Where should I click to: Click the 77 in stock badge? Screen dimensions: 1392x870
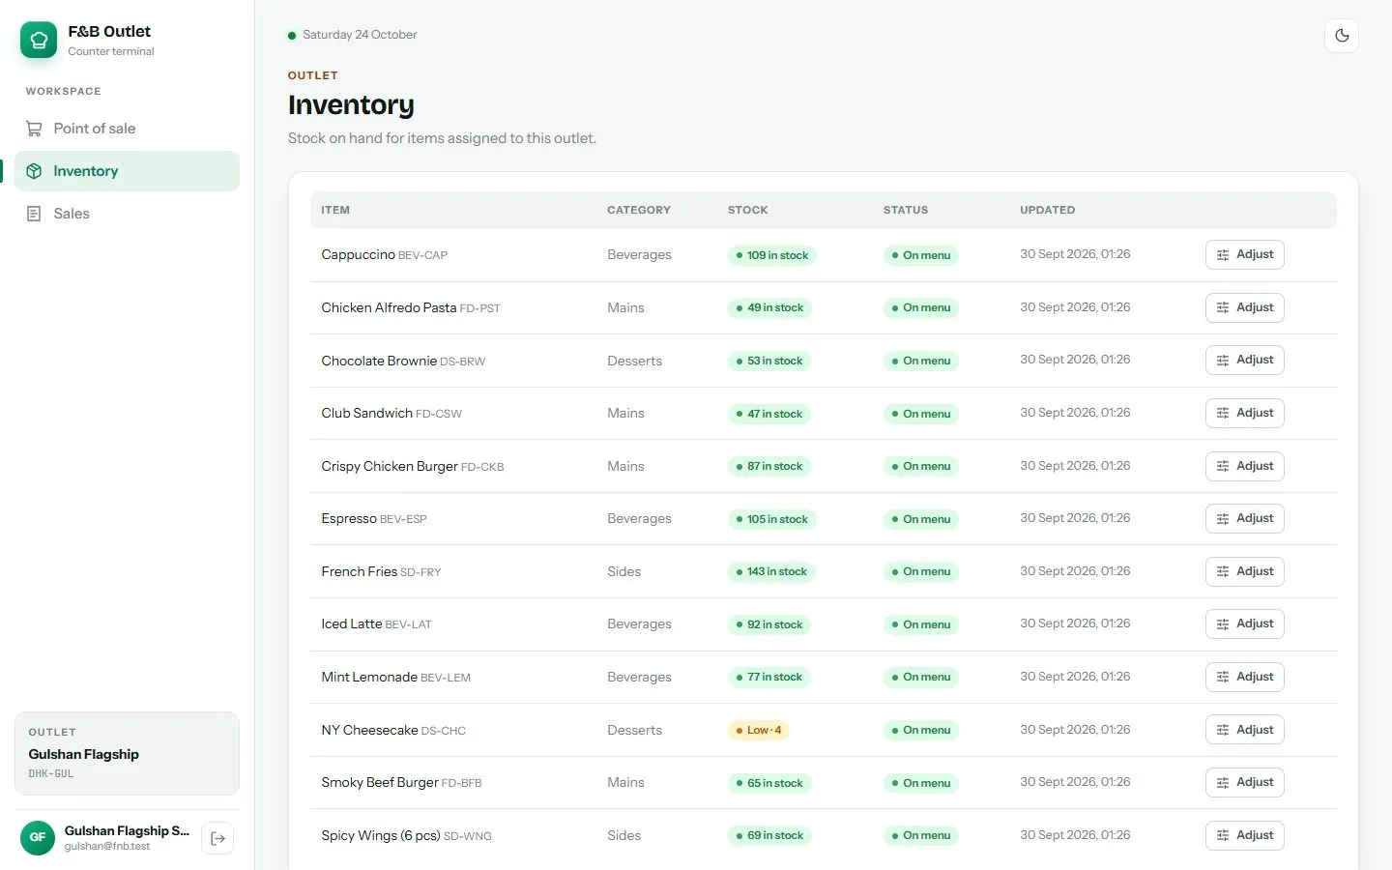769,678
